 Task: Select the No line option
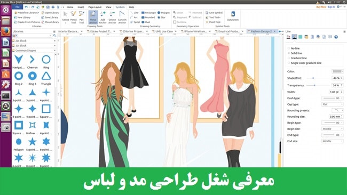coord(294,48)
